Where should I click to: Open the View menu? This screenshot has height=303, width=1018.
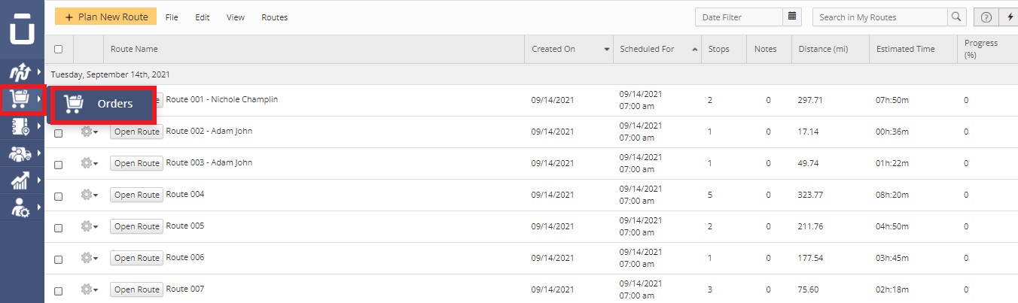(236, 17)
